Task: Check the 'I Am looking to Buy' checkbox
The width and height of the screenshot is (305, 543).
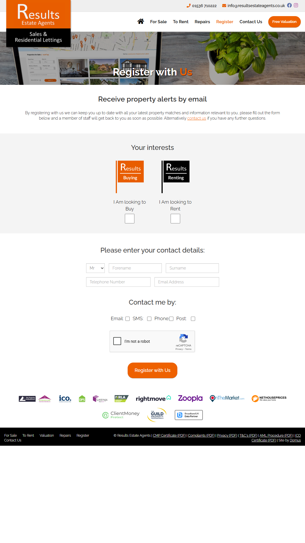Action: pos(129,218)
